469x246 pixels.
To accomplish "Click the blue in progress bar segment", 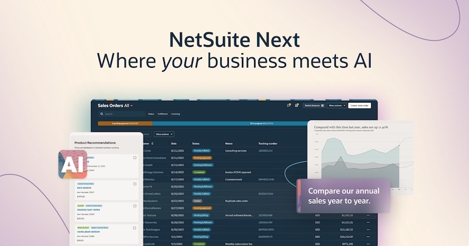I will [230, 123].
